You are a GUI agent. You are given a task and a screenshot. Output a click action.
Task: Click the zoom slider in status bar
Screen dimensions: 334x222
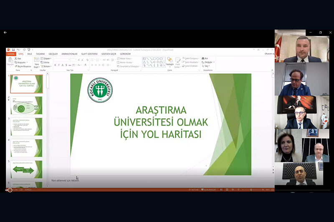pyautogui.click(x=251, y=190)
